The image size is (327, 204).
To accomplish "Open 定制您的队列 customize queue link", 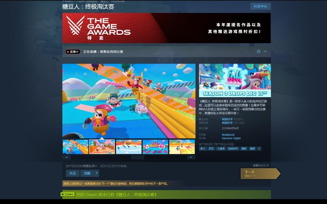I will (261, 166).
